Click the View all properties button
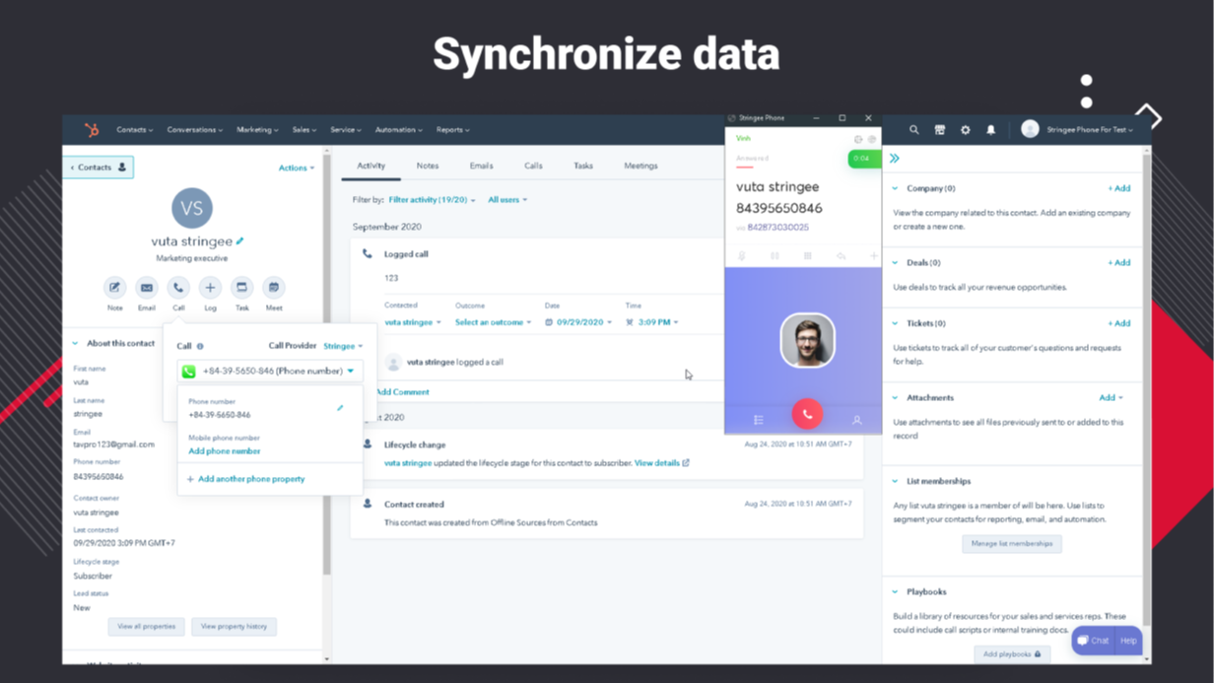The width and height of the screenshot is (1214, 683). coord(146,626)
